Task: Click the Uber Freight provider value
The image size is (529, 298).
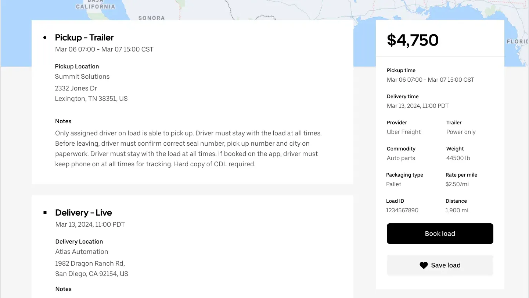Action: [404, 132]
